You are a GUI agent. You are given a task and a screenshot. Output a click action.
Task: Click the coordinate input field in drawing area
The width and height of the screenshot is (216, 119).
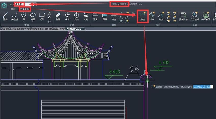point(203,87)
